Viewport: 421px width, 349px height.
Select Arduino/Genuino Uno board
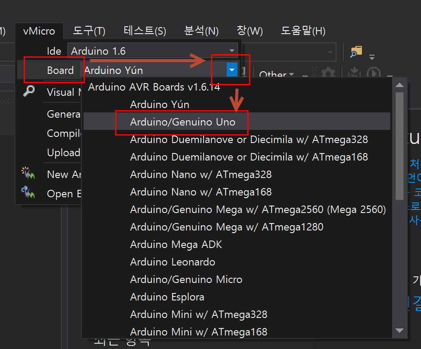237,122
